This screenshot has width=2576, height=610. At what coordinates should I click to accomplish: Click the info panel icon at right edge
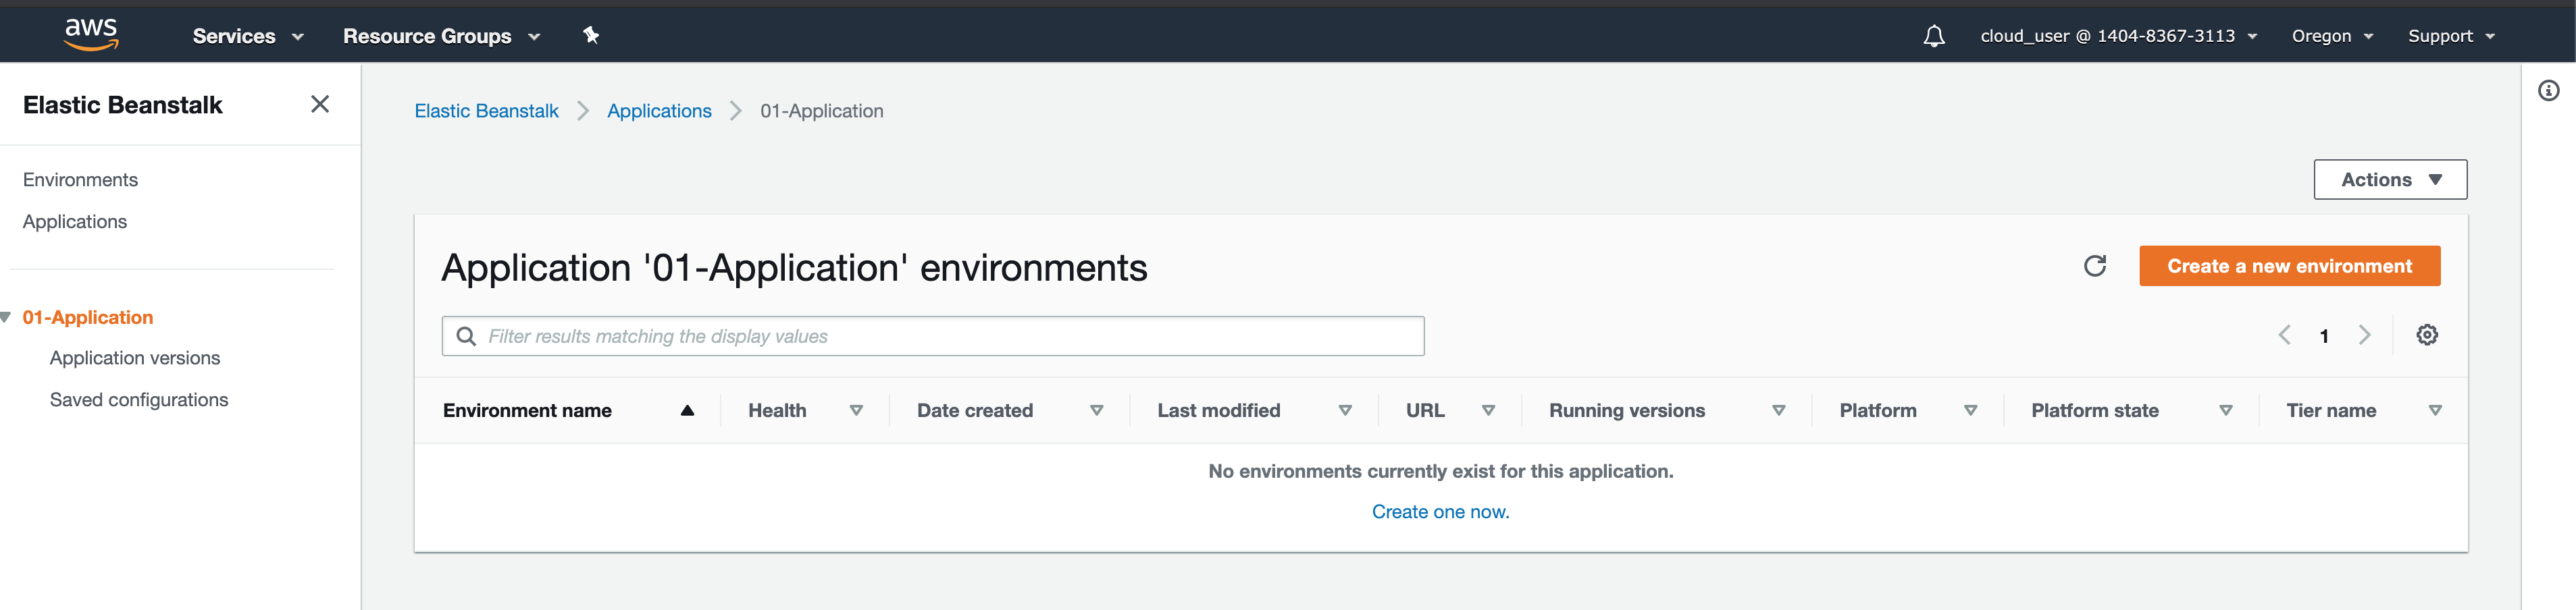tap(2548, 91)
